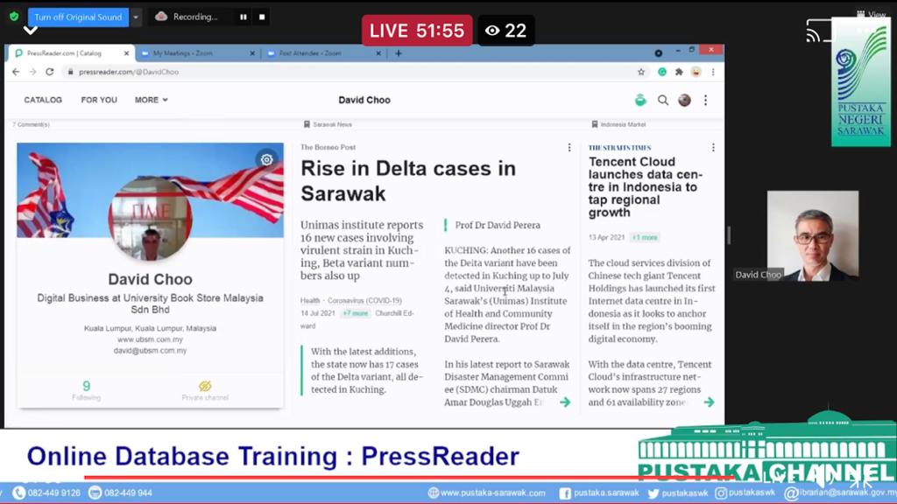Open PressReader search
The width and height of the screenshot is (897, 504).
(663, 100)
